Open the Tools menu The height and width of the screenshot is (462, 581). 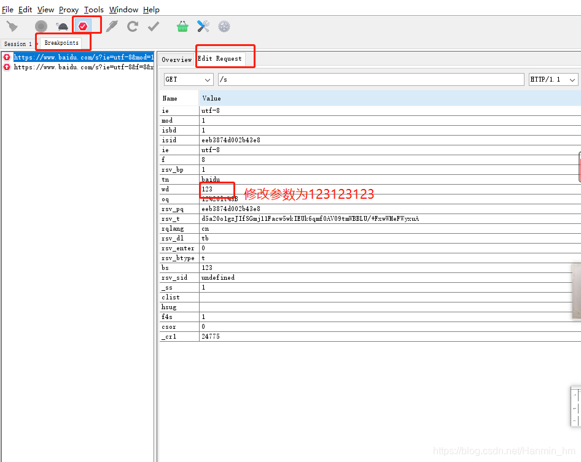94,10
